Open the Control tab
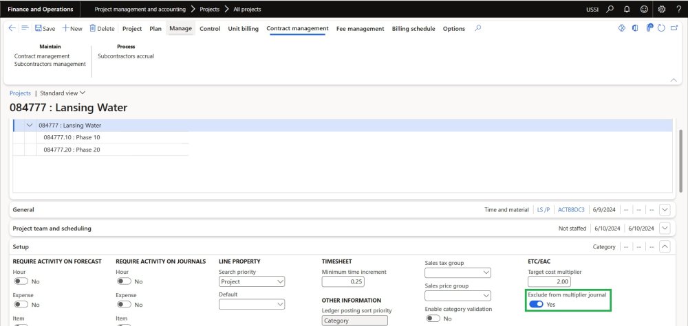 (210, 28)
